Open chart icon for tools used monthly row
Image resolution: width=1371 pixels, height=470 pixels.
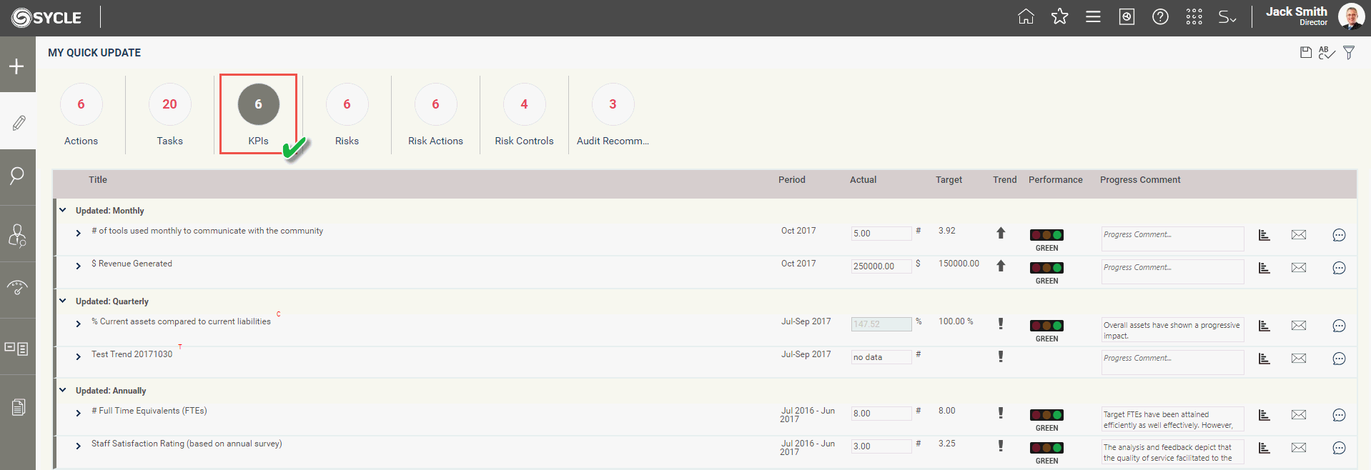1264,235
